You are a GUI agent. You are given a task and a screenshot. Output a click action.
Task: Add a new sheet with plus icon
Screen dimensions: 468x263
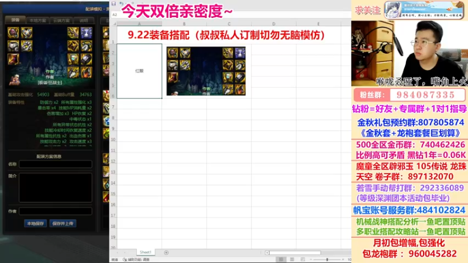[x=166, y=252]
